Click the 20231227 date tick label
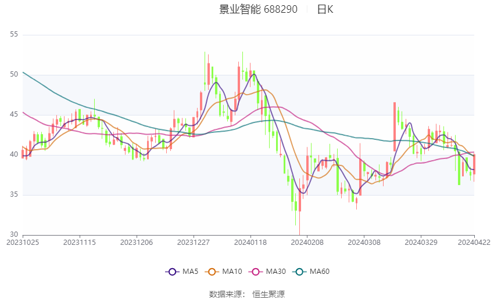This screenshot has height=300, width=494. (x=193, y=242)
